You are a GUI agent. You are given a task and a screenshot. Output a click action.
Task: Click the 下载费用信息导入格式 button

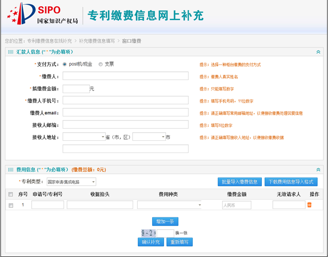(291, 182)
